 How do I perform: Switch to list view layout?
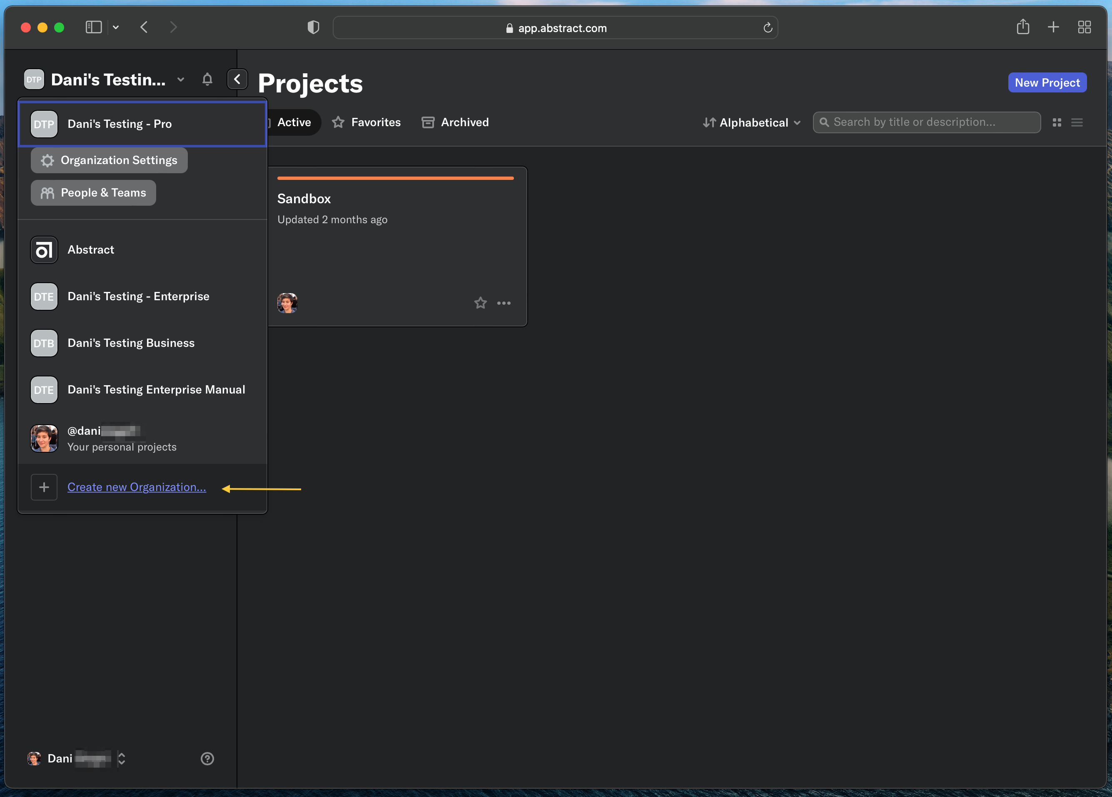coord(1077,122)
